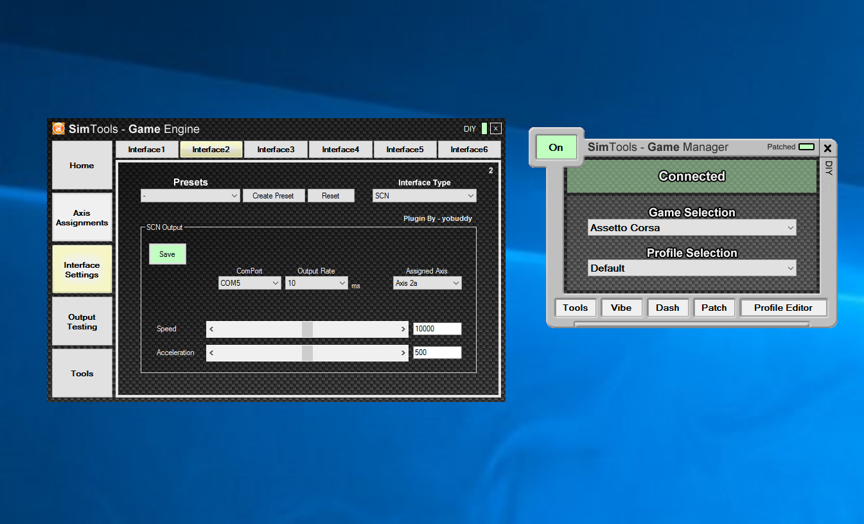Open Output Testing section
This screenshot has height=524, width=864.
point(82,322)
